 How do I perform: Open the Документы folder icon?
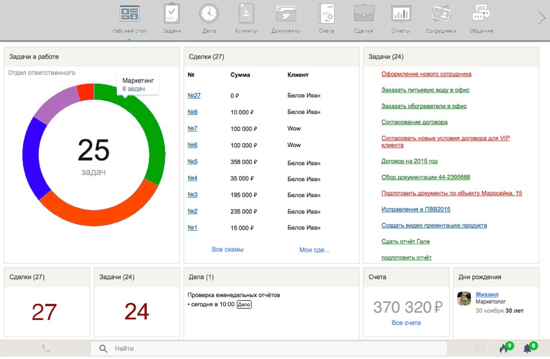click(x=286, y=14)
